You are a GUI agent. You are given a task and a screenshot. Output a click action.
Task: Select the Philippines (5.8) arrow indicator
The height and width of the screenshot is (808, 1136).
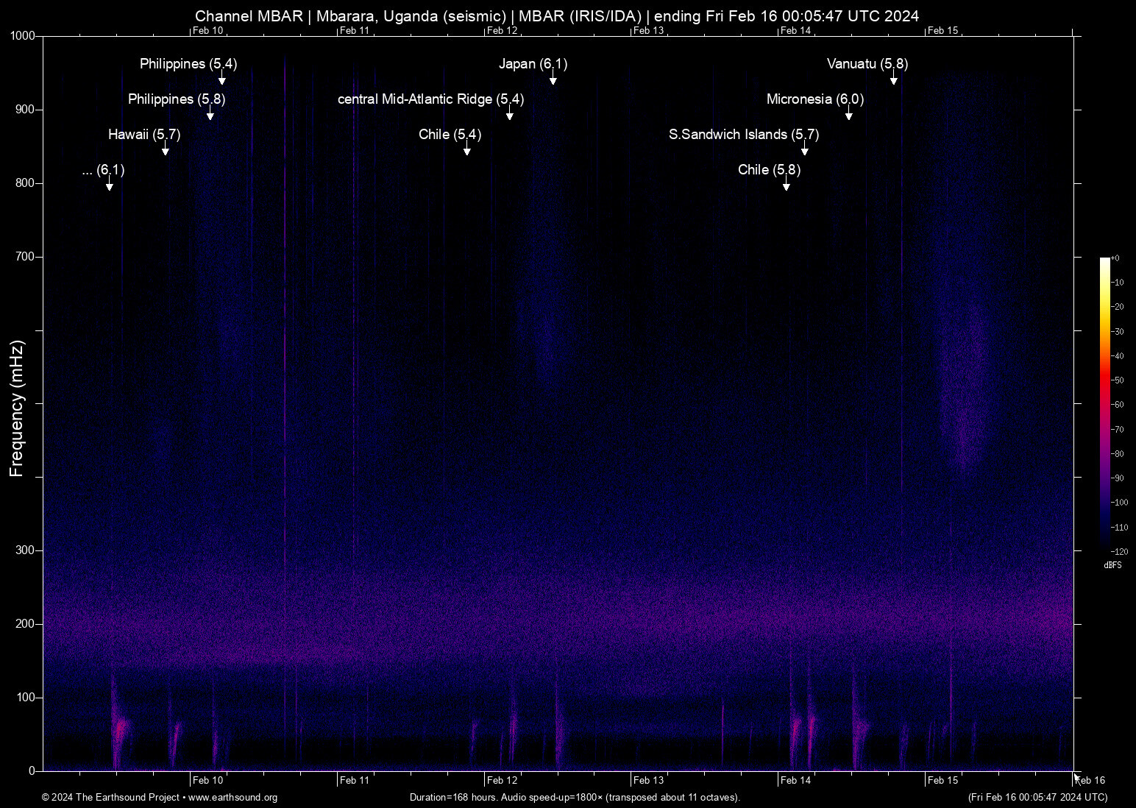pyautogui.click(x=210, y=114)
